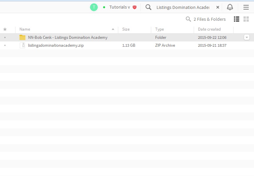Click the date 2015-09-21 18:37
The image size is (254, 176).
click(212, 45)
